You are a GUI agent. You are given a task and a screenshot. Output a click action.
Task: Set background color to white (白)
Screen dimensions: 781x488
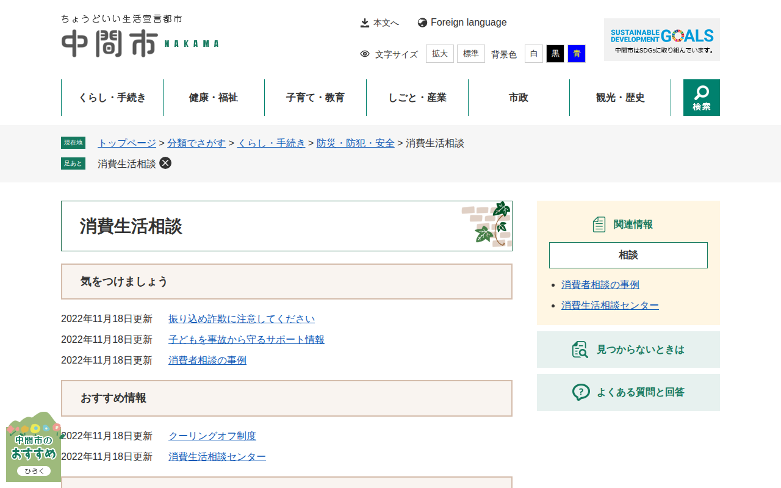point(533,54)
